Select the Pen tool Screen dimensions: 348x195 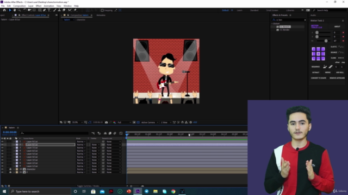point(45,10)
